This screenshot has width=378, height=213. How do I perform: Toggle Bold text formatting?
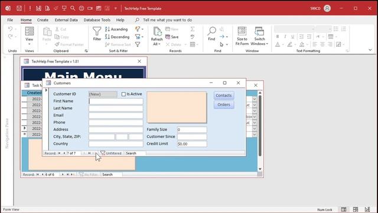pos(278,37)
